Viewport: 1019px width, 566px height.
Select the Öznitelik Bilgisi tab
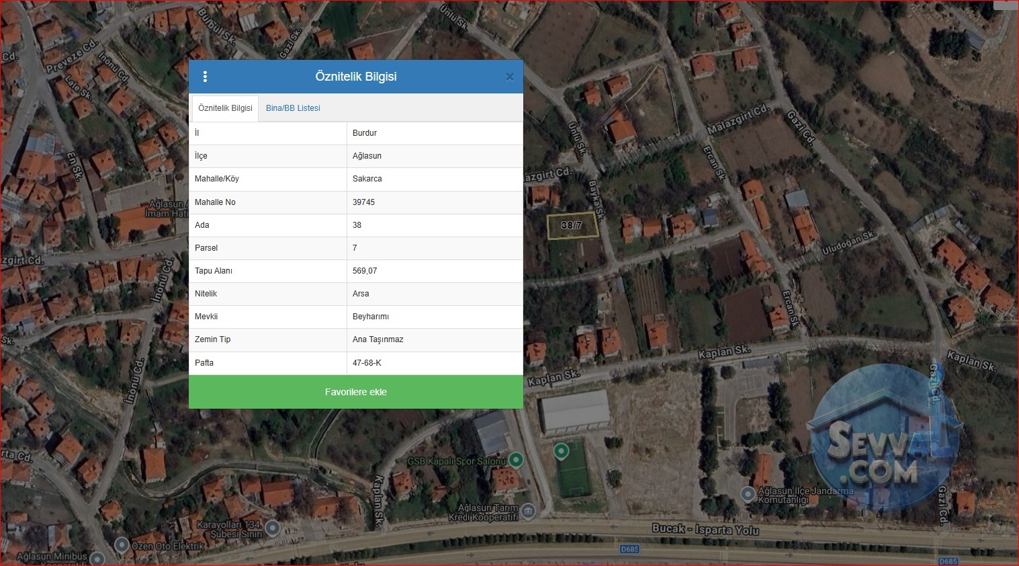(x=225, y=108)
